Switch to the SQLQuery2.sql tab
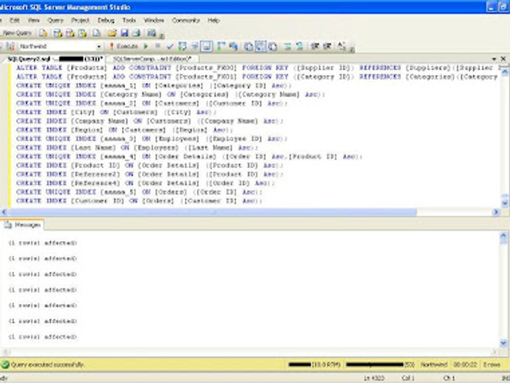510x383 pixels. pyautogui.click(x=55, y=59)
